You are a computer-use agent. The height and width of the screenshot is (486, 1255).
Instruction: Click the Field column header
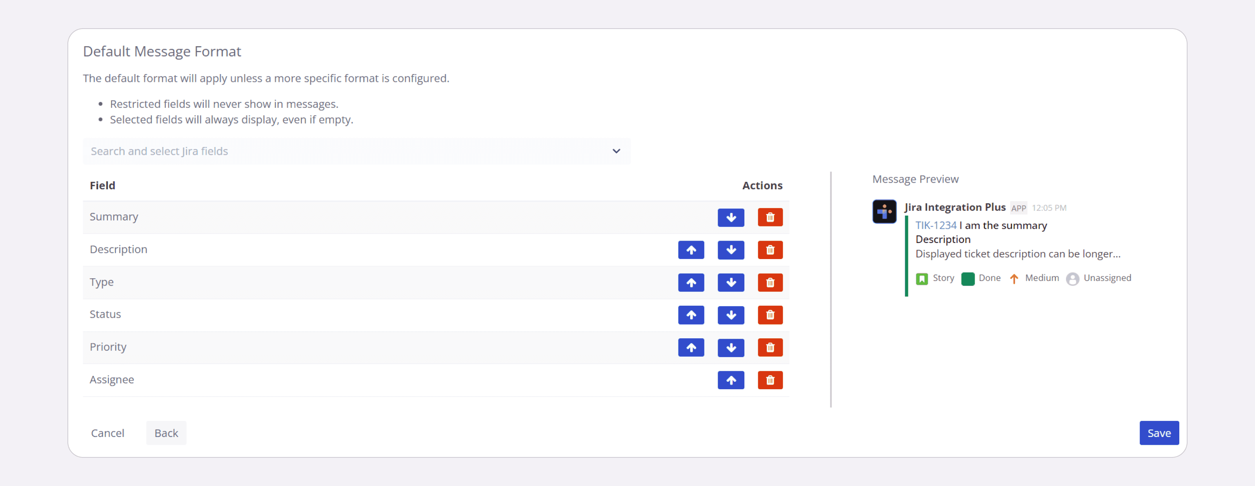102,185
